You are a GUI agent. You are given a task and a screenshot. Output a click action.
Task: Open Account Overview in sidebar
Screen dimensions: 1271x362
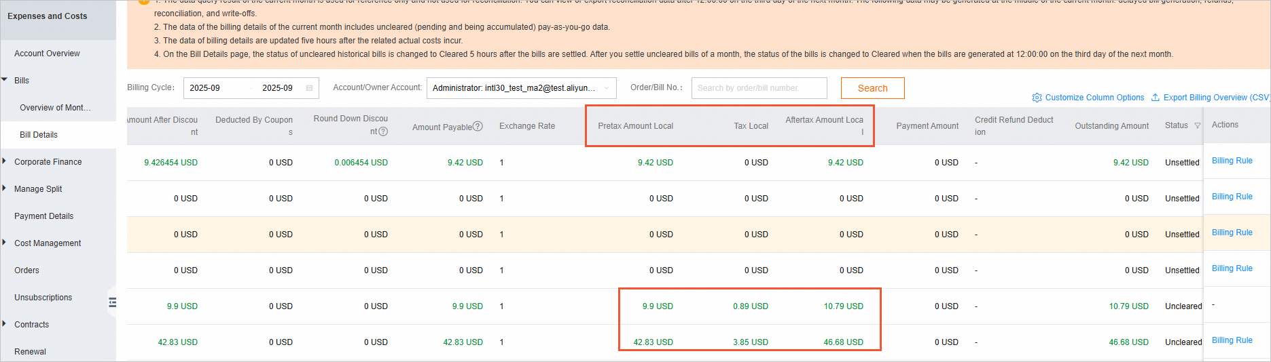[x=47, y=54]
